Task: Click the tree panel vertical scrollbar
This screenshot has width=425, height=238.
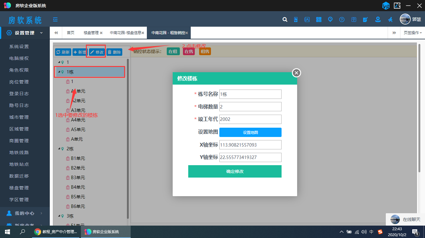Action: (128, 139)
